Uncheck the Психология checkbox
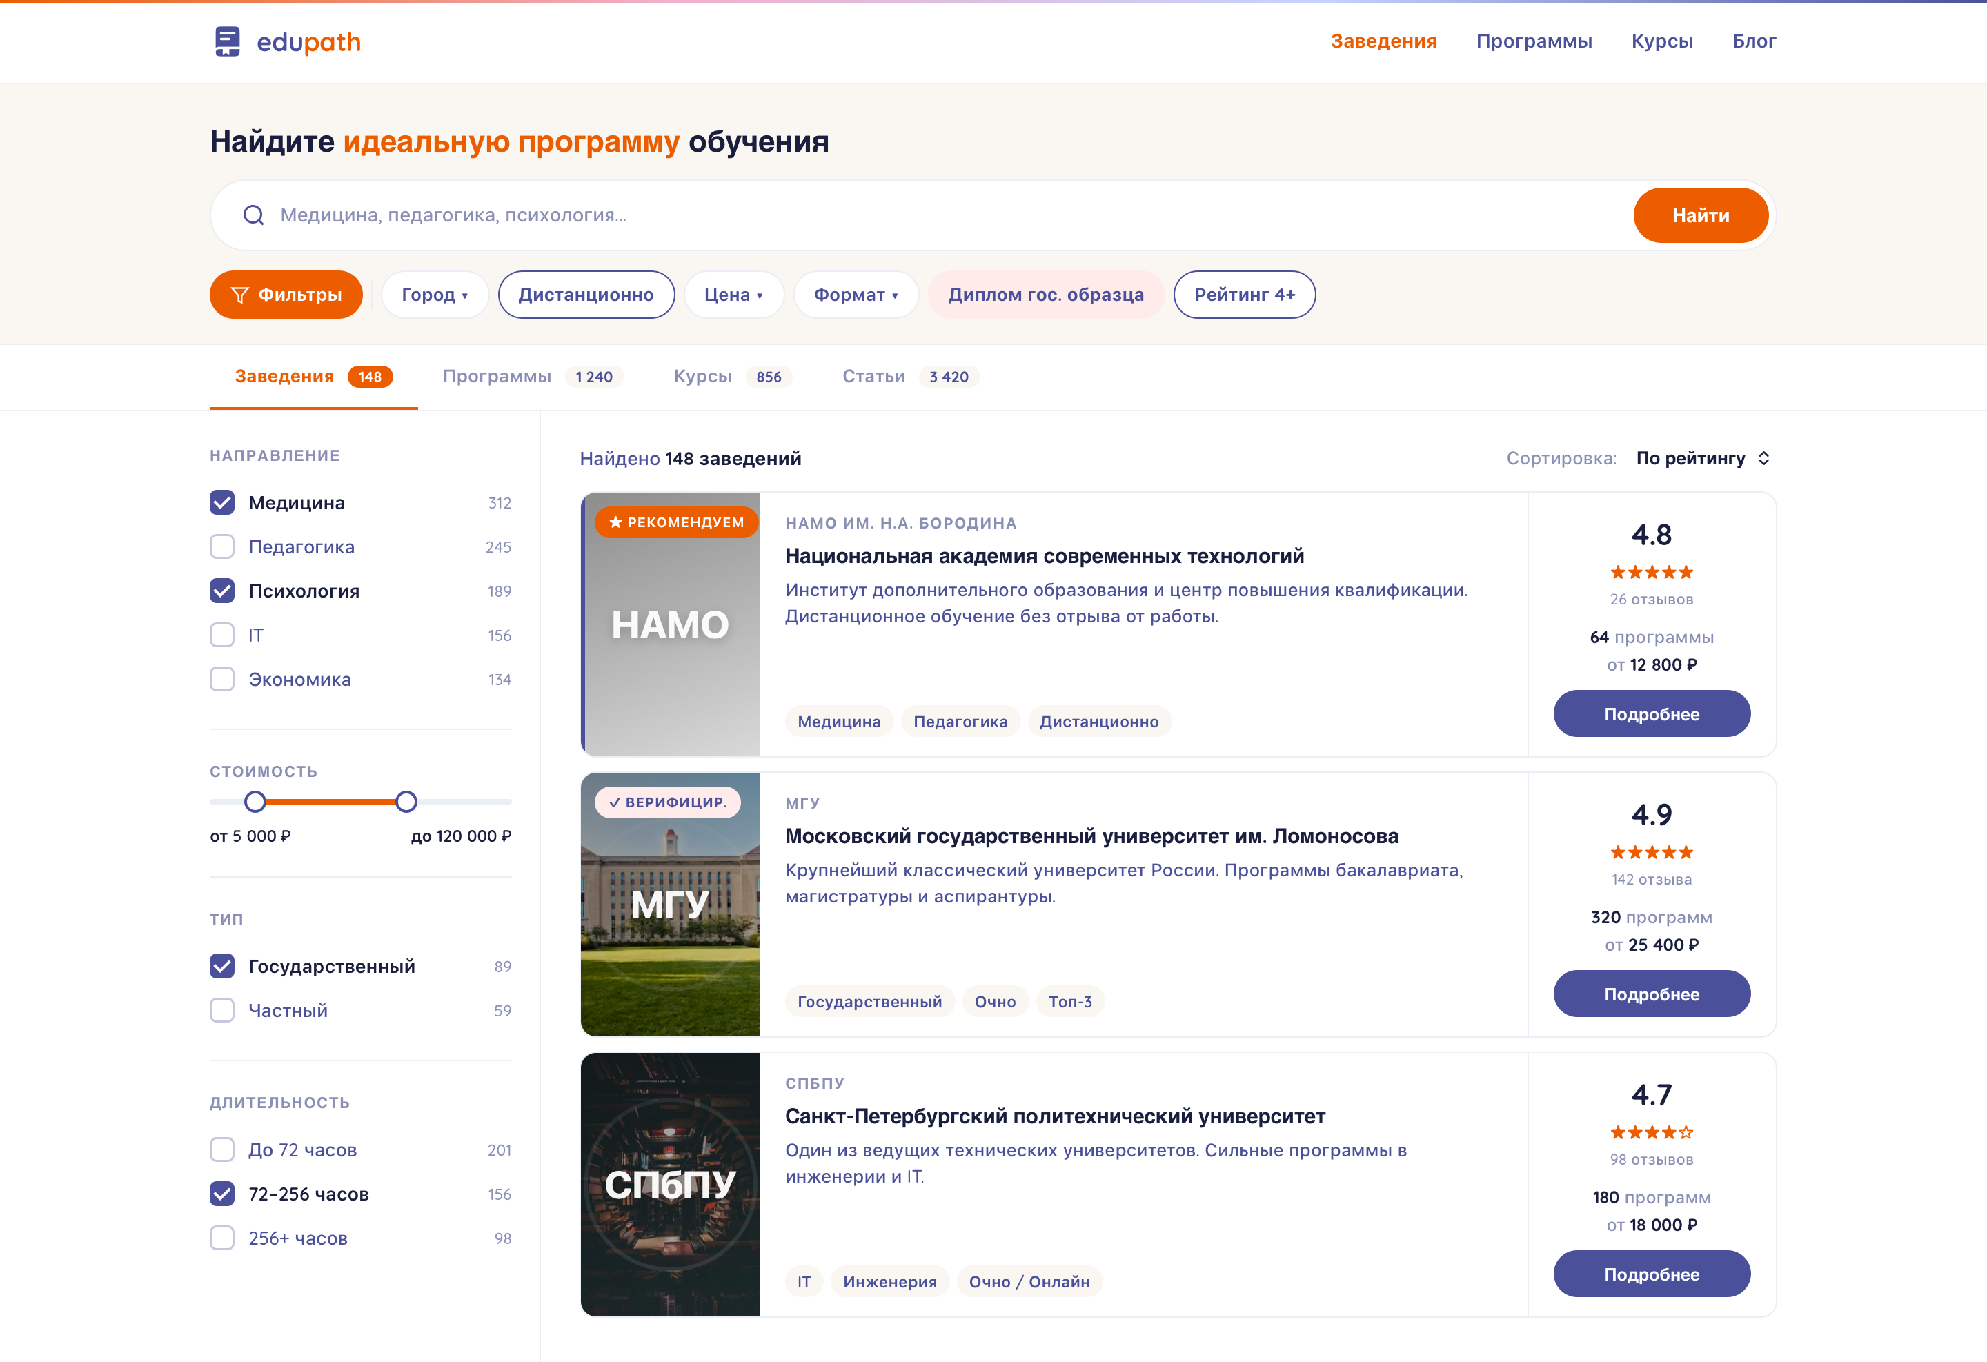The height and width of the screenshot is (1362, 1987). [222, 591]
